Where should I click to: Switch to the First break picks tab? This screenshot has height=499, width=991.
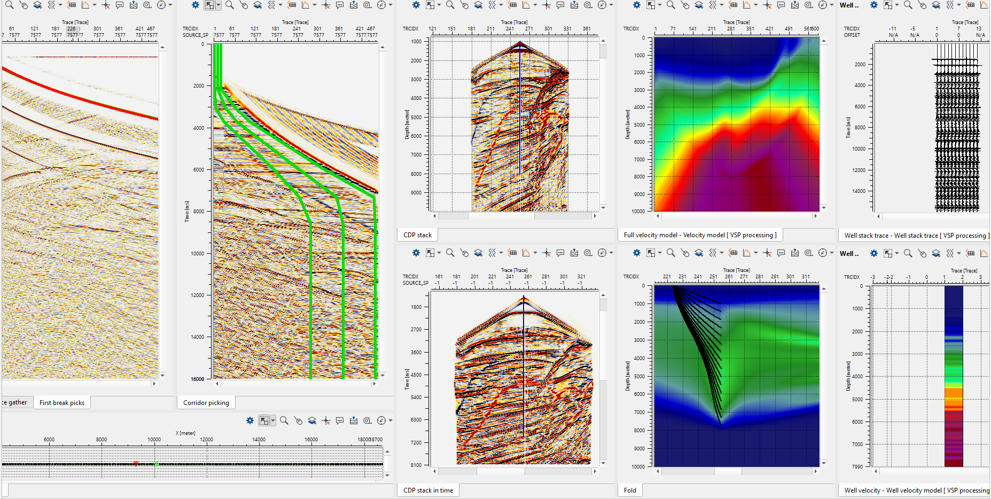coord(62,403)
